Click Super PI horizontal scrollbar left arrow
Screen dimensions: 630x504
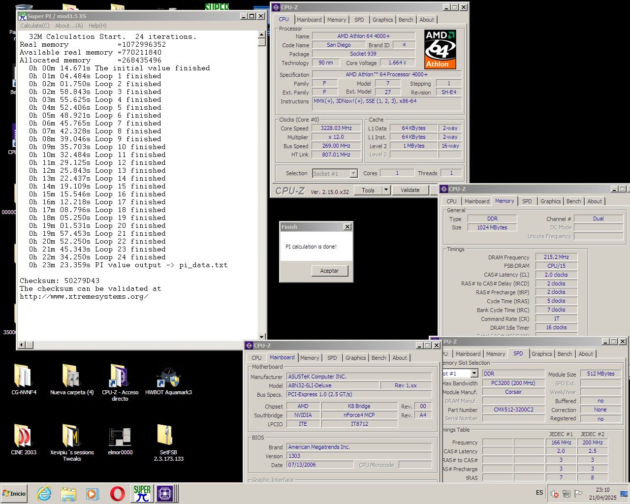pyautogui.click(x=22, y=345)
